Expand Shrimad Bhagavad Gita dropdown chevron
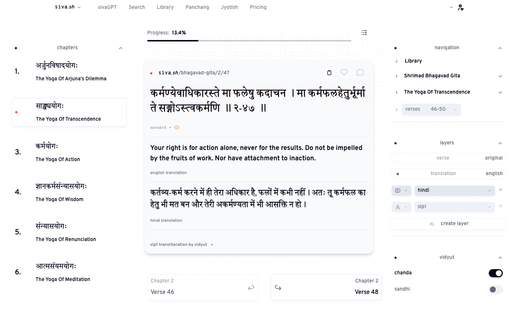The height and width of the screenshot is (311, 518). click(x=500, y=76)
